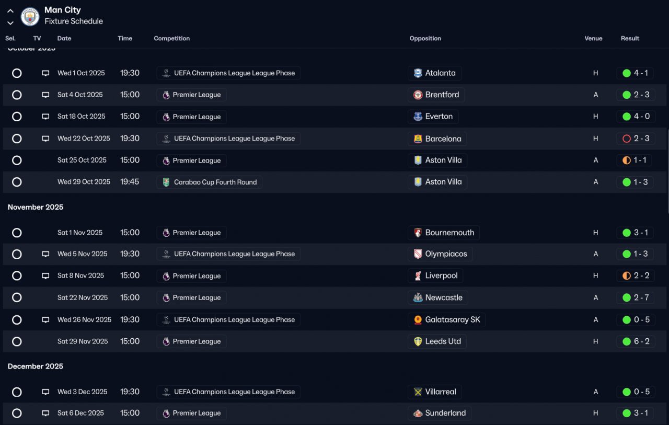Select the Sunderland fixture radio button

pyautogui.click(x=17, y=413)
